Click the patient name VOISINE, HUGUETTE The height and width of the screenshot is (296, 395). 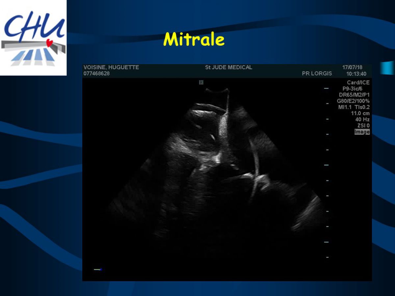[111, 67]
